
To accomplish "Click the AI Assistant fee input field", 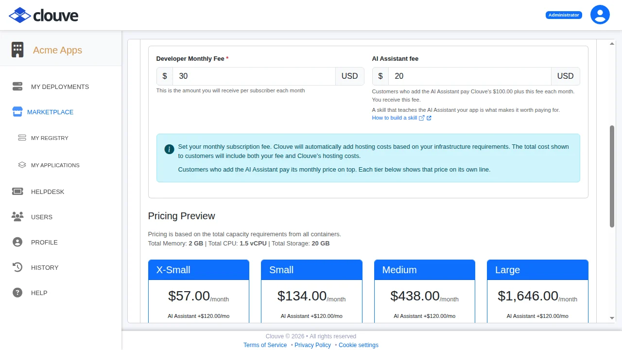I will pos(470,76).
